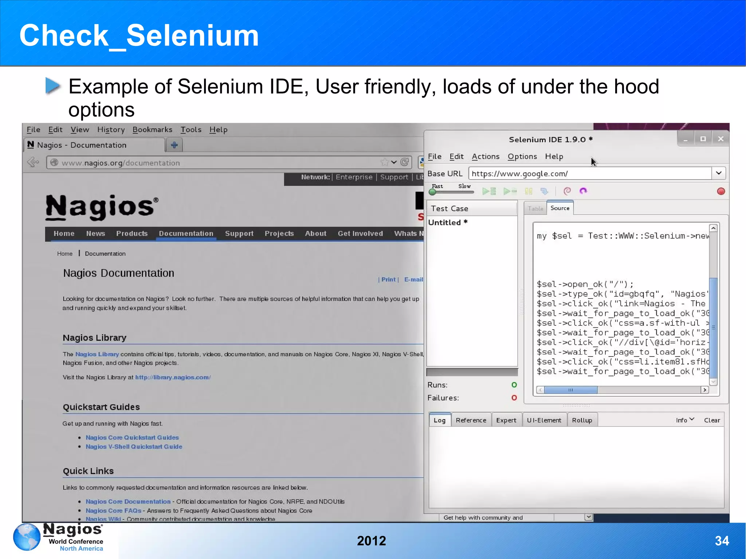Click Play current test case icon

pos(510,191)
